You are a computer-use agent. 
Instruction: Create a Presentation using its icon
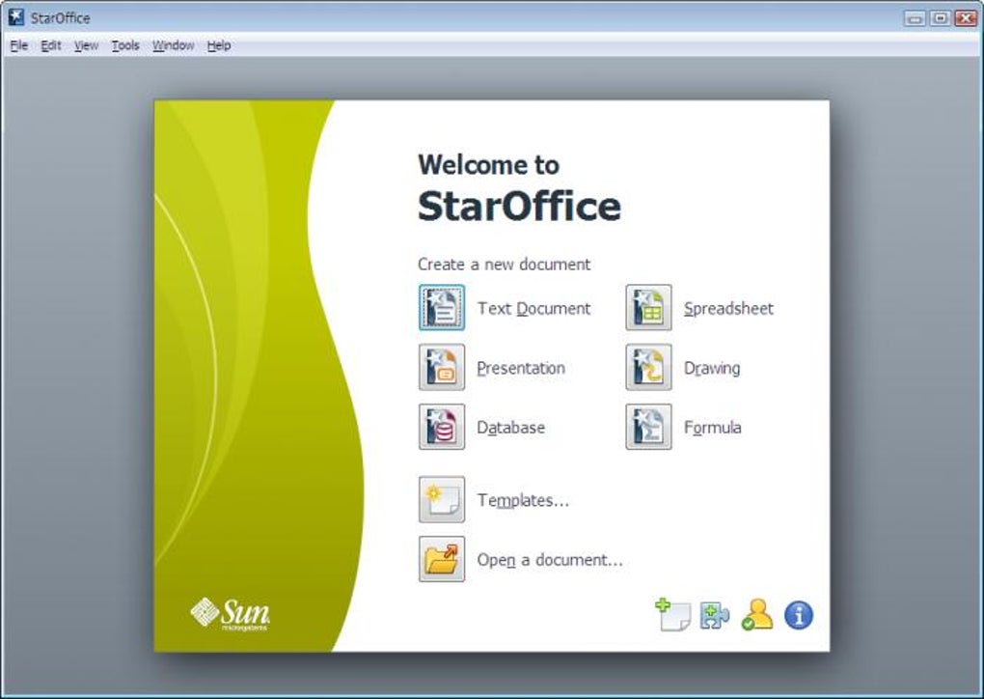click(442, 367)
